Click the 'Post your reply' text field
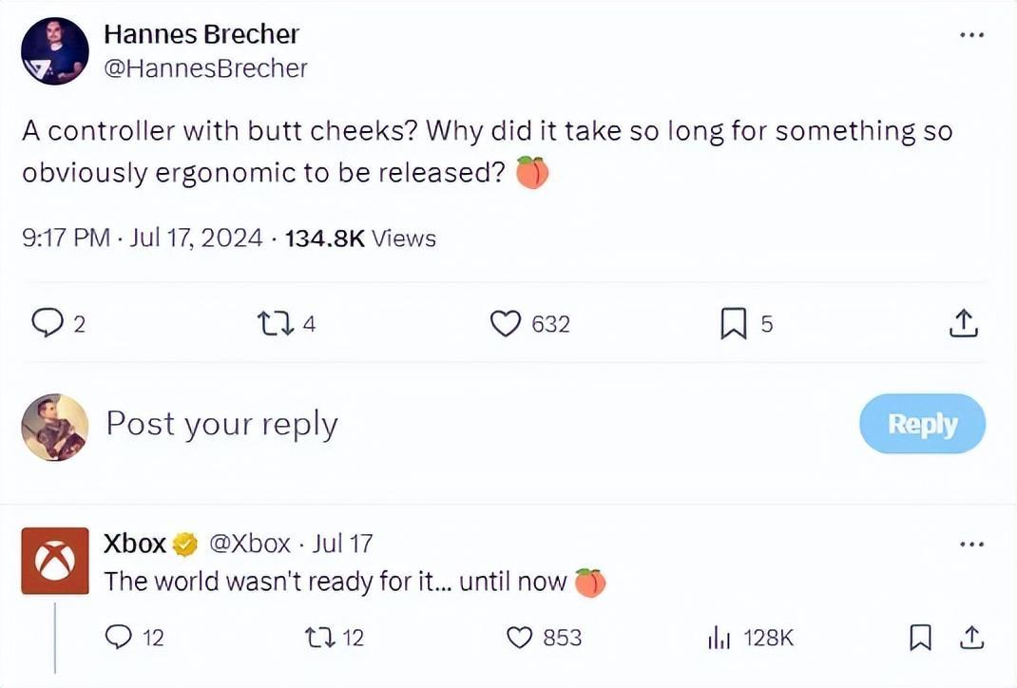 221,424
